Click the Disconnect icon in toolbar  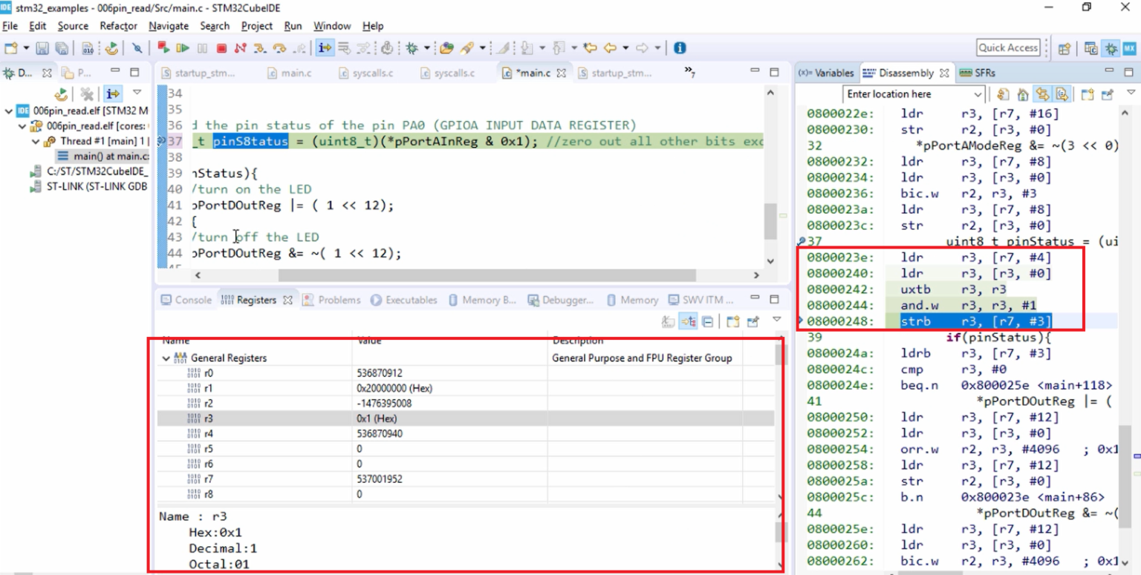240,48
